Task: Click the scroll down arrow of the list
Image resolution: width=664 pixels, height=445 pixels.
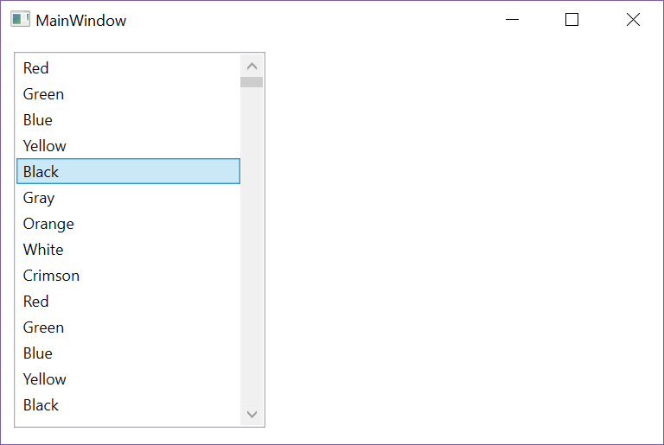Action: (x=252, y=414)
